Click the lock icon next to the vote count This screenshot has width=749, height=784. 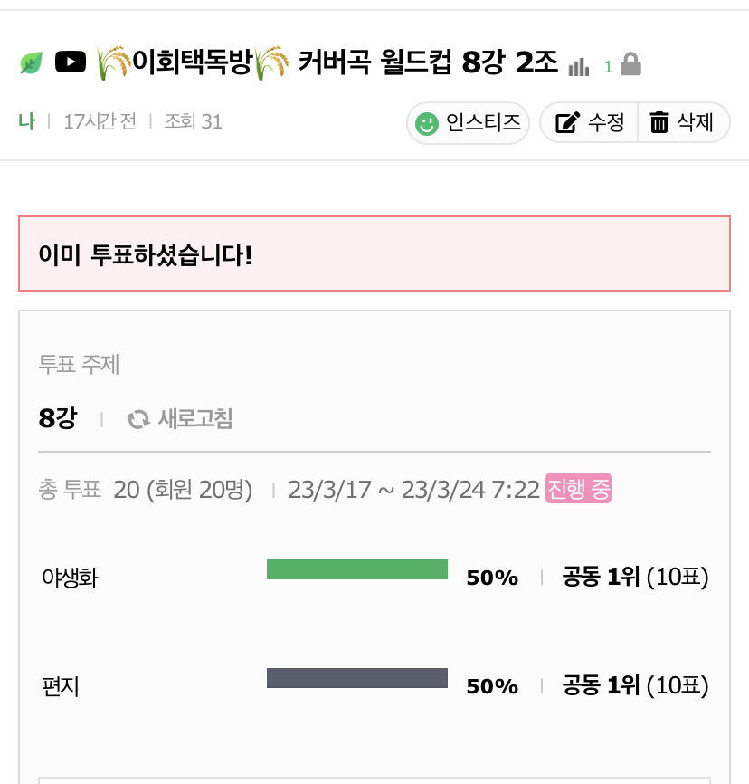tap(630, 64)
